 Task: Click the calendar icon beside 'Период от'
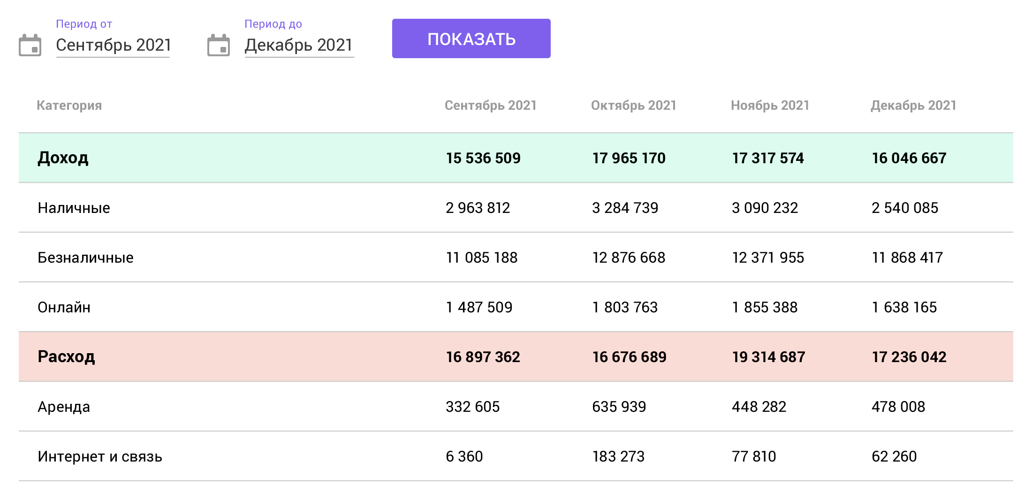[x=30, y=45]
